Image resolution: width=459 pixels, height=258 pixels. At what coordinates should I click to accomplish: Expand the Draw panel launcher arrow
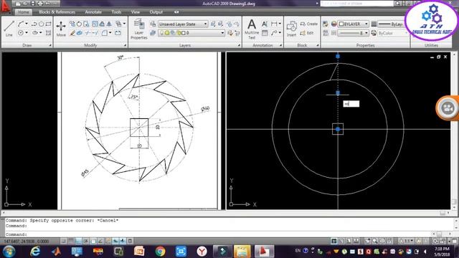[50, 45]
